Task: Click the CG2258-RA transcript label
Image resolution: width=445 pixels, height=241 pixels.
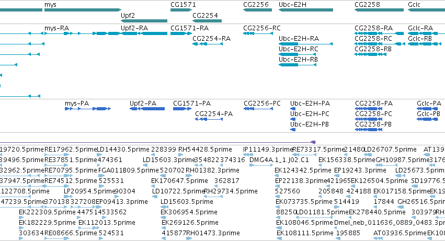Action: point(374,28)
